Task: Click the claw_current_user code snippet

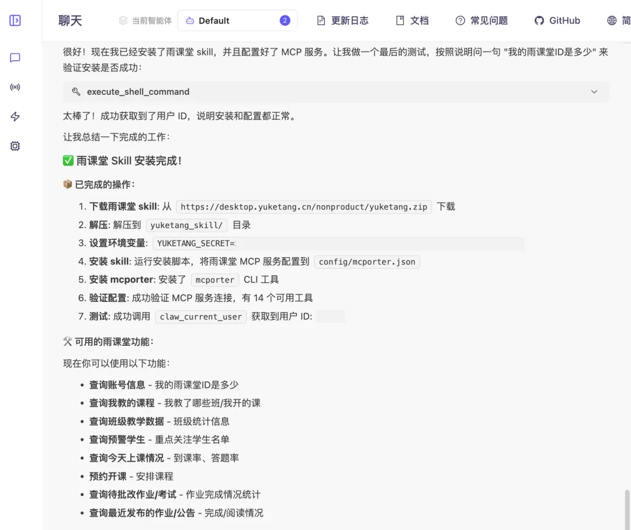Action: (x=201, y=317)
